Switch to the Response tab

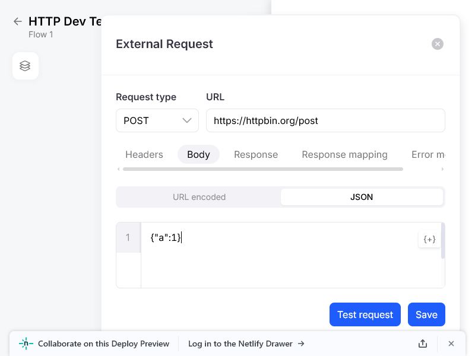coord(256,154)
